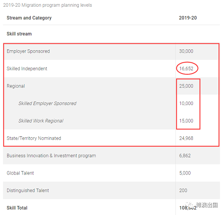Click the 2019-20 column header

tap(188, 18)
